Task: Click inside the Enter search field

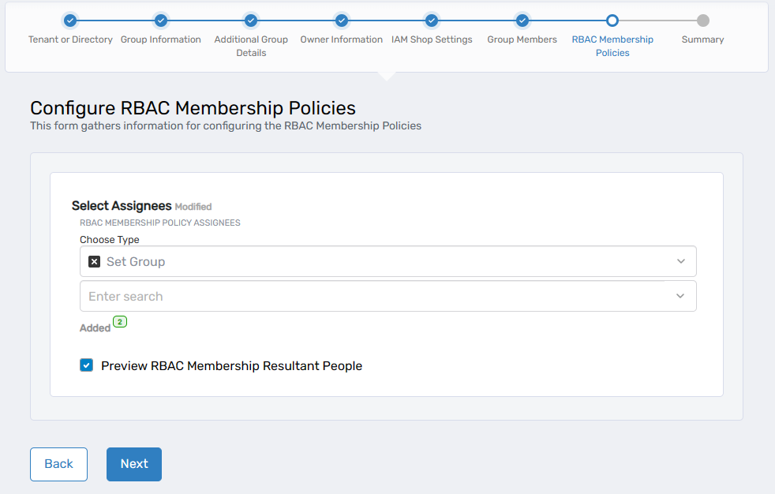Action: pos(316,295)
